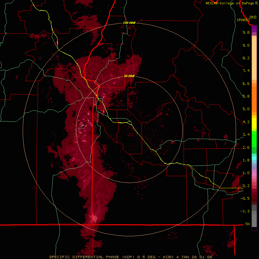The image size is (259, 259).
Task: Pick the pink segment of the color bar
Action: click(254, 174)
